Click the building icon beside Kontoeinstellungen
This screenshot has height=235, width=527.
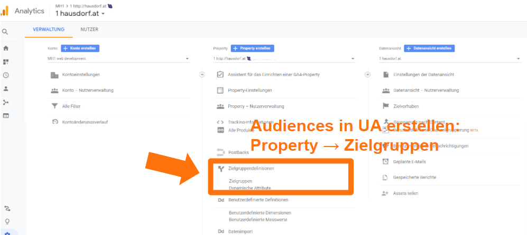(x=54, y=75)
